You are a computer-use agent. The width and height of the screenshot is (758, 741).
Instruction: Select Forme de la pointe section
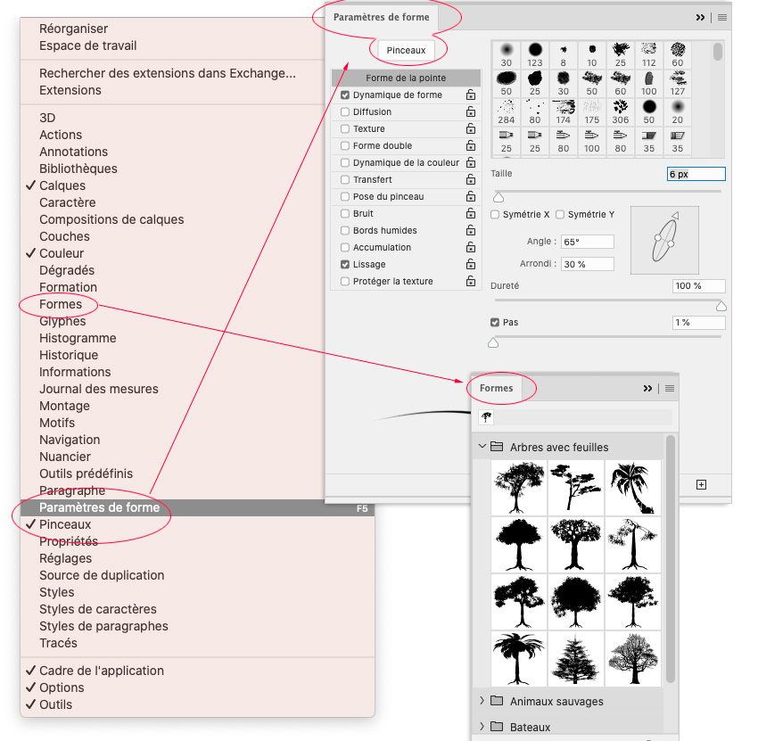tap(406, 78)
